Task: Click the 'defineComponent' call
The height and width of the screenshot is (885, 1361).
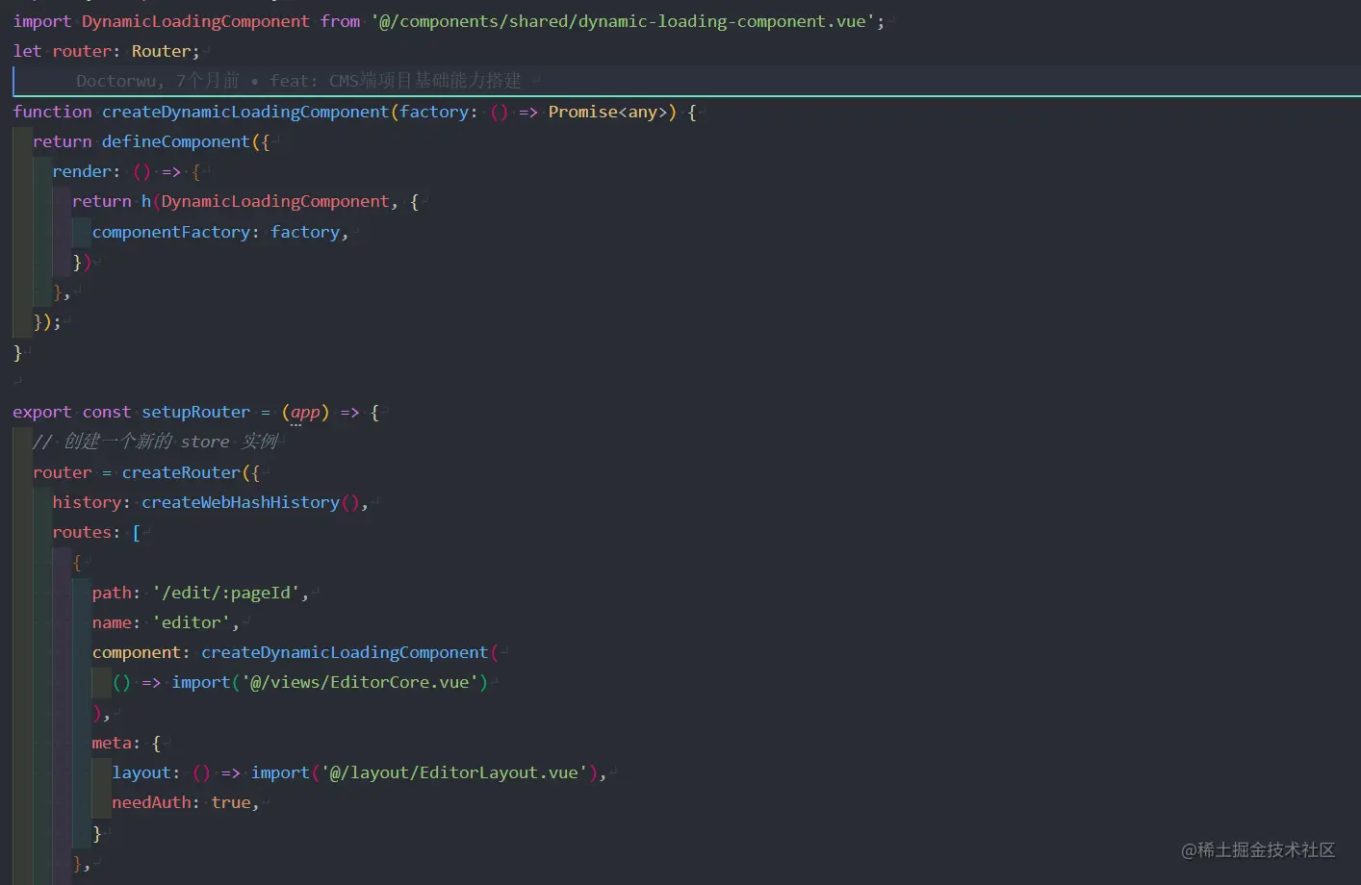Action: (x=175, y=141)
